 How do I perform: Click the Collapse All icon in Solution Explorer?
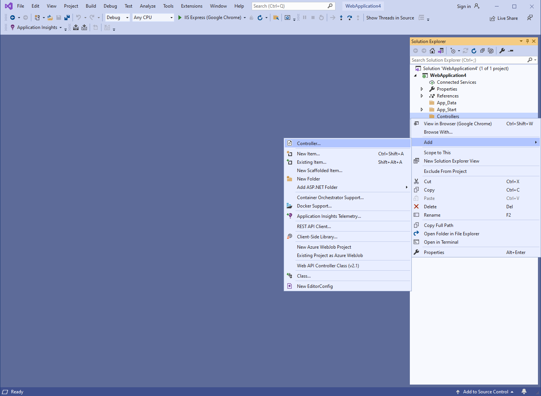pos(482,51)
